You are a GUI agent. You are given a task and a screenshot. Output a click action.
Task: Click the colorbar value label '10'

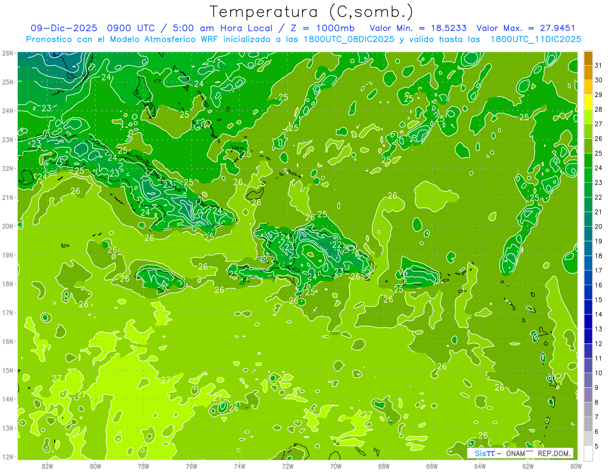pos(598,373)
